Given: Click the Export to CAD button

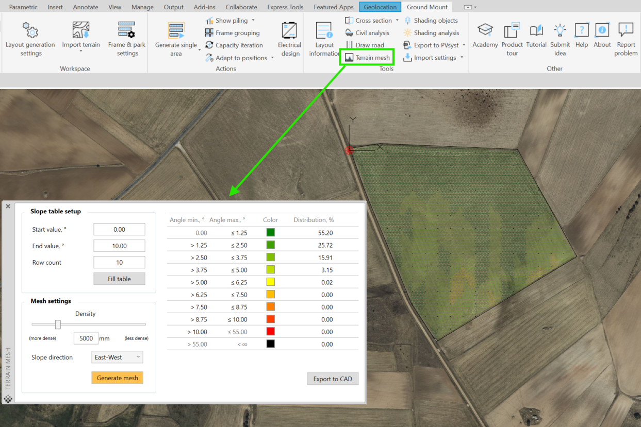Looking at the screenshot, I should (x=332, y=379).
